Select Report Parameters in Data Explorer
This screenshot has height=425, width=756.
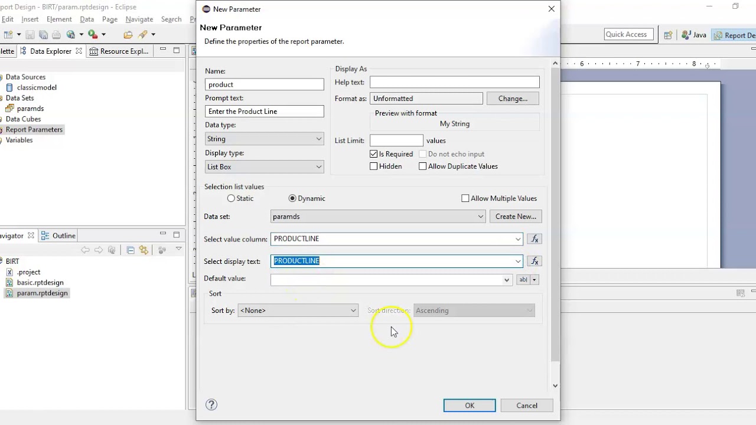[34, 130]
